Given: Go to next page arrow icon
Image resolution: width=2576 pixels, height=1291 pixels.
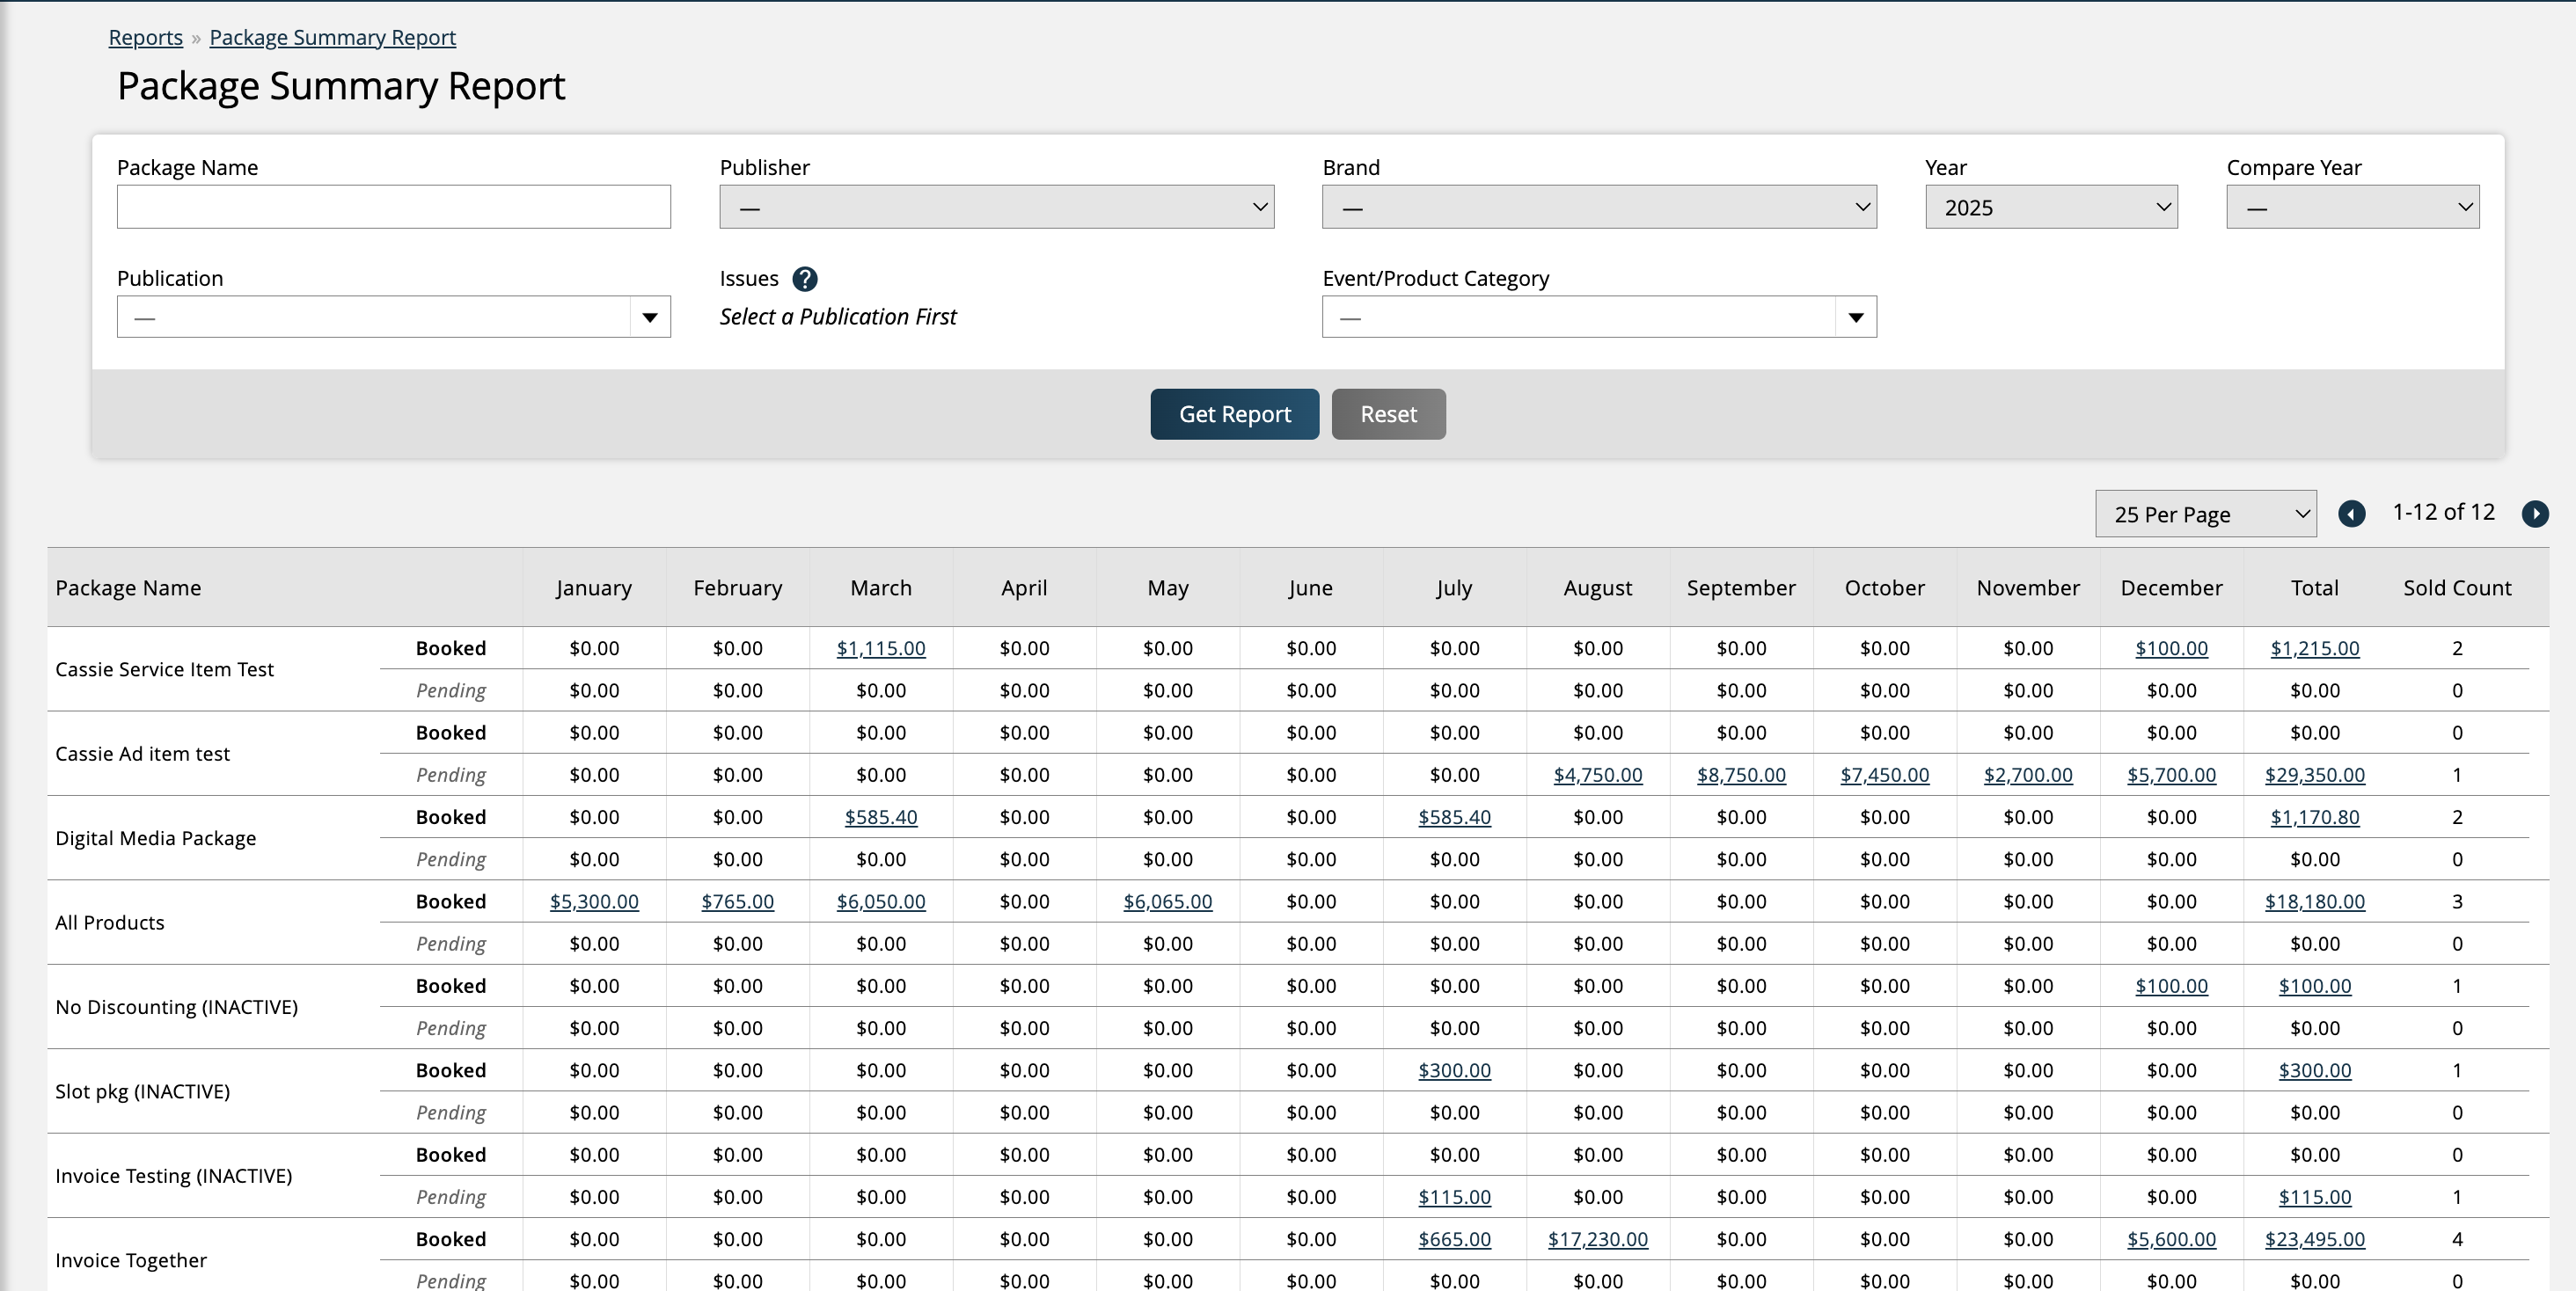Looking at the screenshot, I should (x=2534, y=514).
